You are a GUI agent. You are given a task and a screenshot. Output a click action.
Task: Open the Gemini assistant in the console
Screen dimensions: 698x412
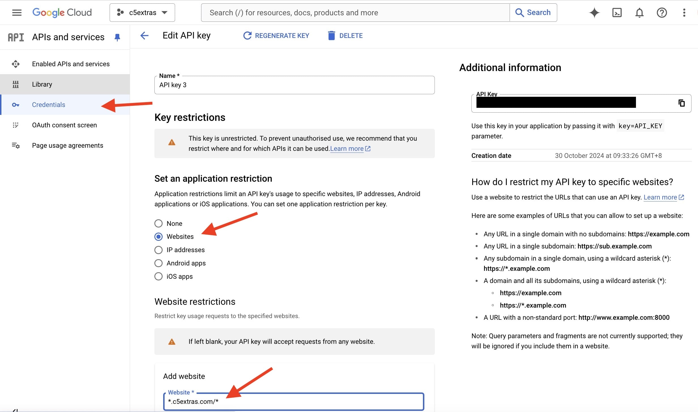coord(594,12)
